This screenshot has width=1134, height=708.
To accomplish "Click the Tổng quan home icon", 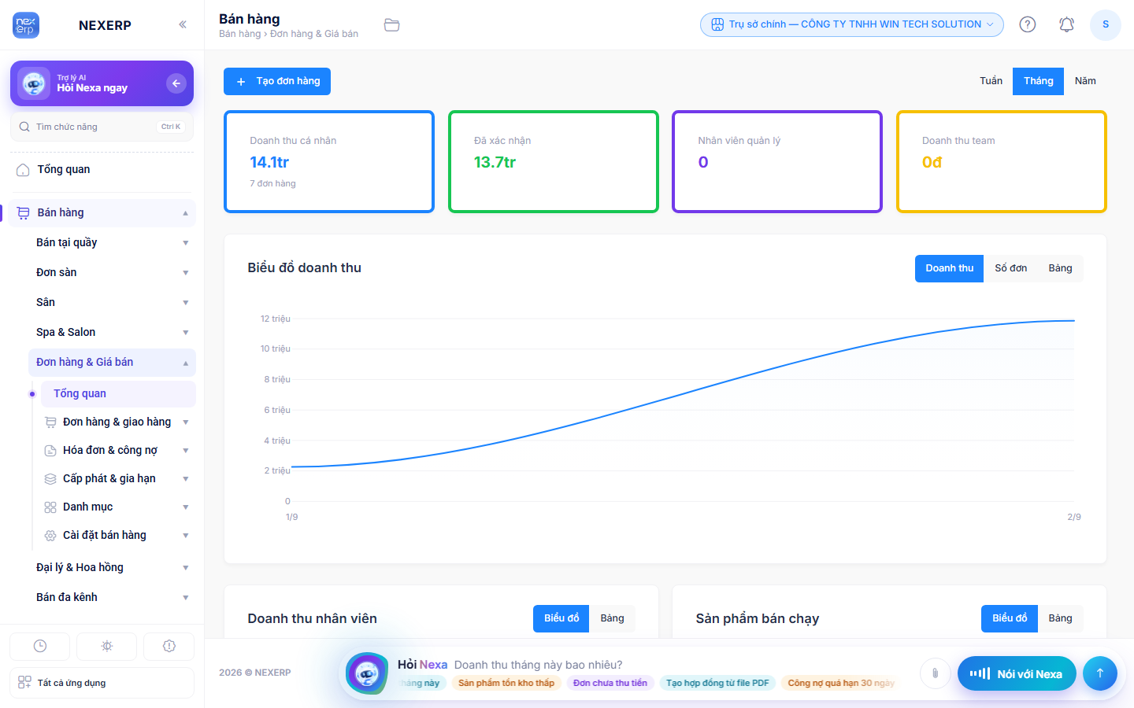I will coord(23,170).
